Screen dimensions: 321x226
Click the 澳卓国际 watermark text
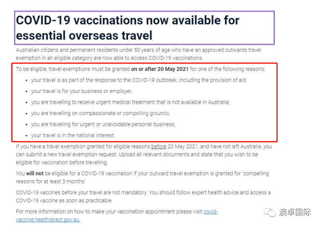295,212
